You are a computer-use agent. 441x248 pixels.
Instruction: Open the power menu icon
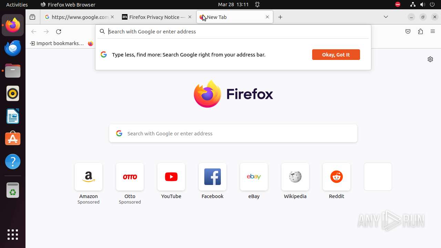(x=433, y=4)
